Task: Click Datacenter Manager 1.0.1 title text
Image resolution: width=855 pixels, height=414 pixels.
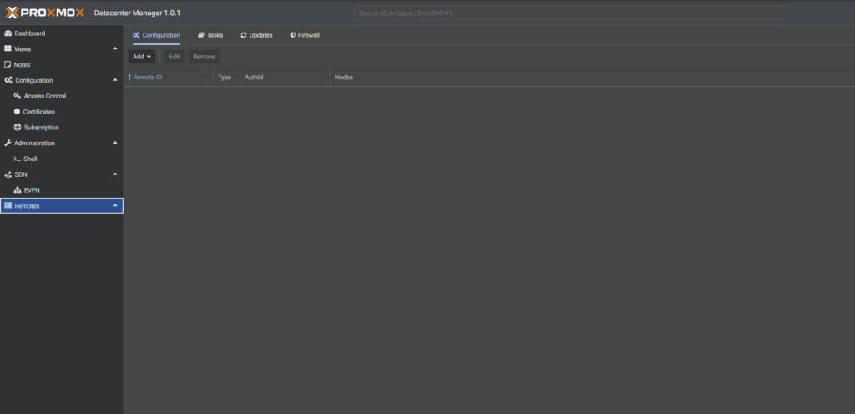Action: pyautogui.click(x=137, y=13)
